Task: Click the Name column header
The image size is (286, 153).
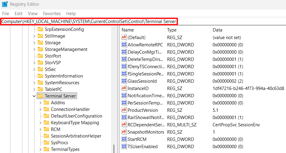Action: pyautogui.click(x=128, y=30)
